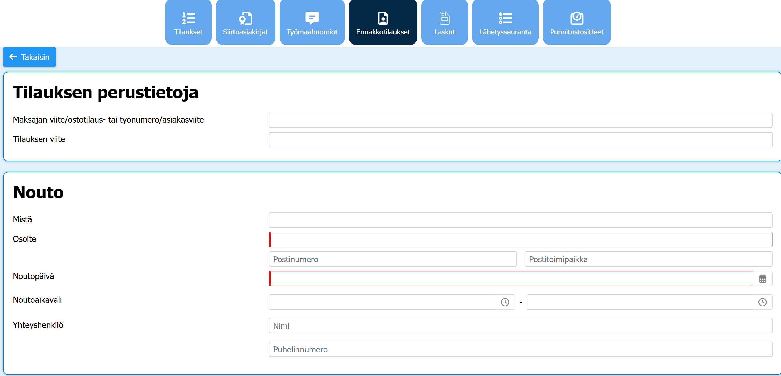Open the Noutopäivä calendar picker icon
This screenshot has height=376, width=781.
point(763,279)
